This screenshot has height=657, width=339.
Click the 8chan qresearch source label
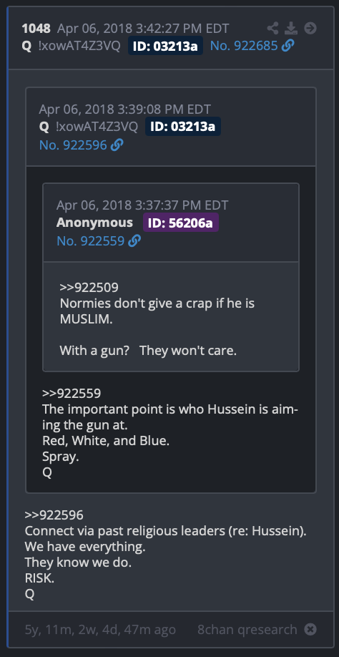[247, 629]
